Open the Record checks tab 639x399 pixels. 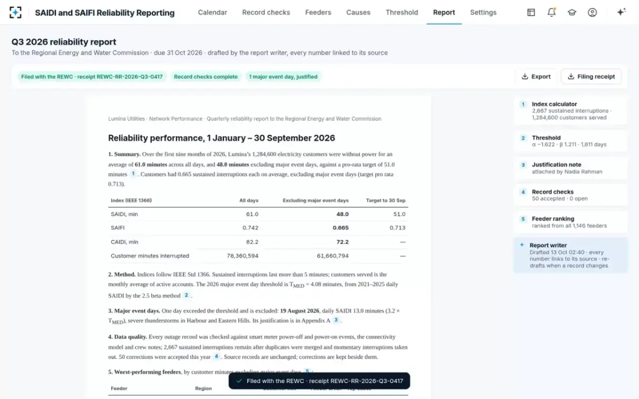point(266,12)
